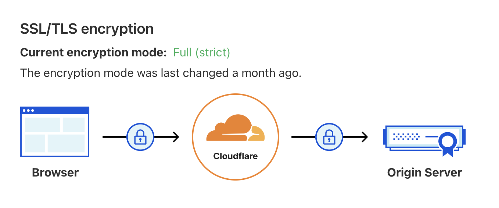
Task: Click the Origin Server label
Action: pyautogui.click(x=424, y=172)
